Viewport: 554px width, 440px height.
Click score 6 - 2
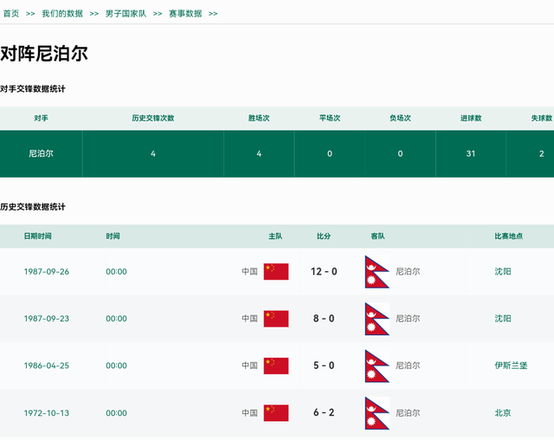[324, 412]
